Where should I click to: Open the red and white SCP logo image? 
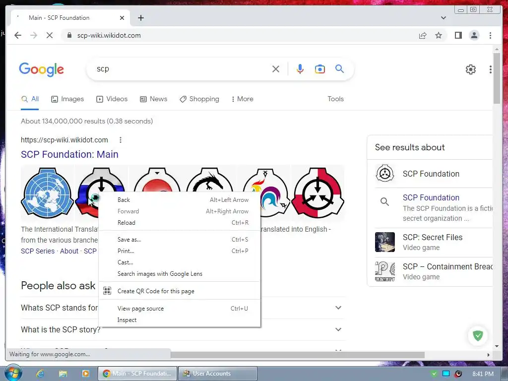(x=318, y=193)
